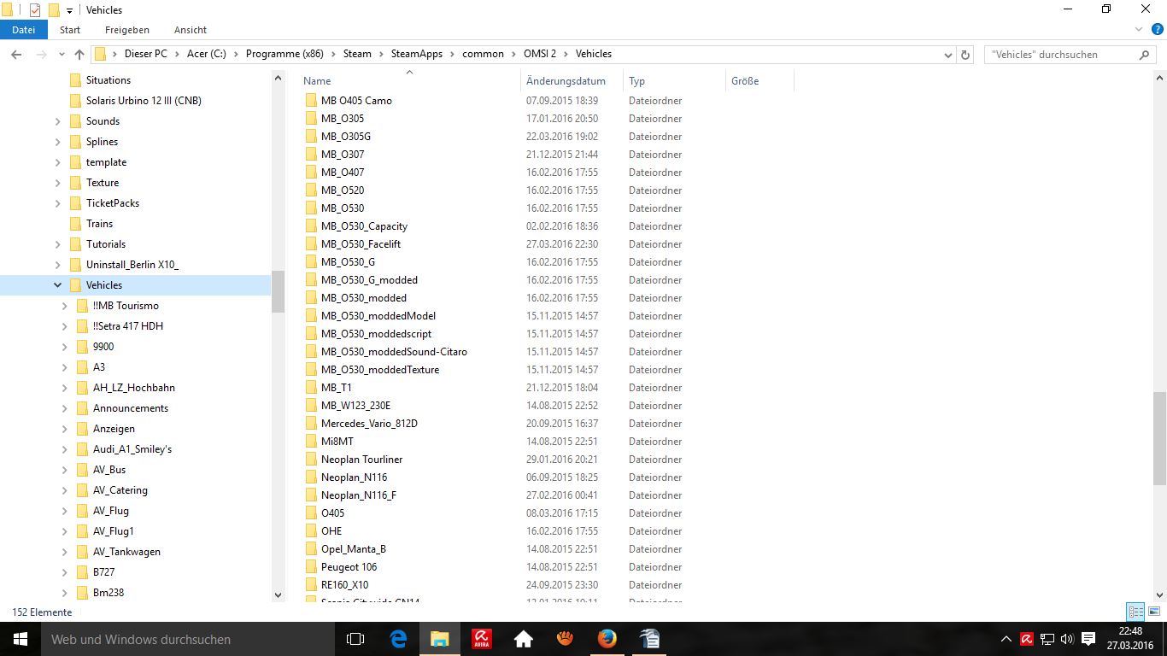Select the Peugeot 106 folder icon
The width and height of the screenshot is (1167, 656).
pyautogui.click(x=311, y=567)
